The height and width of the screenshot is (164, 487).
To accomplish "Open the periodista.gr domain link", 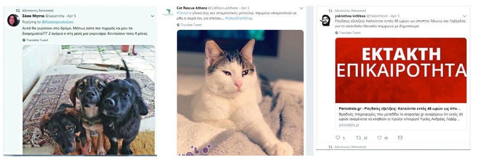I will pyautogui.click(x=349, y=125).
